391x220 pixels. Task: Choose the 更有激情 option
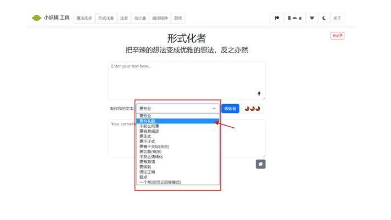(178, 162)
